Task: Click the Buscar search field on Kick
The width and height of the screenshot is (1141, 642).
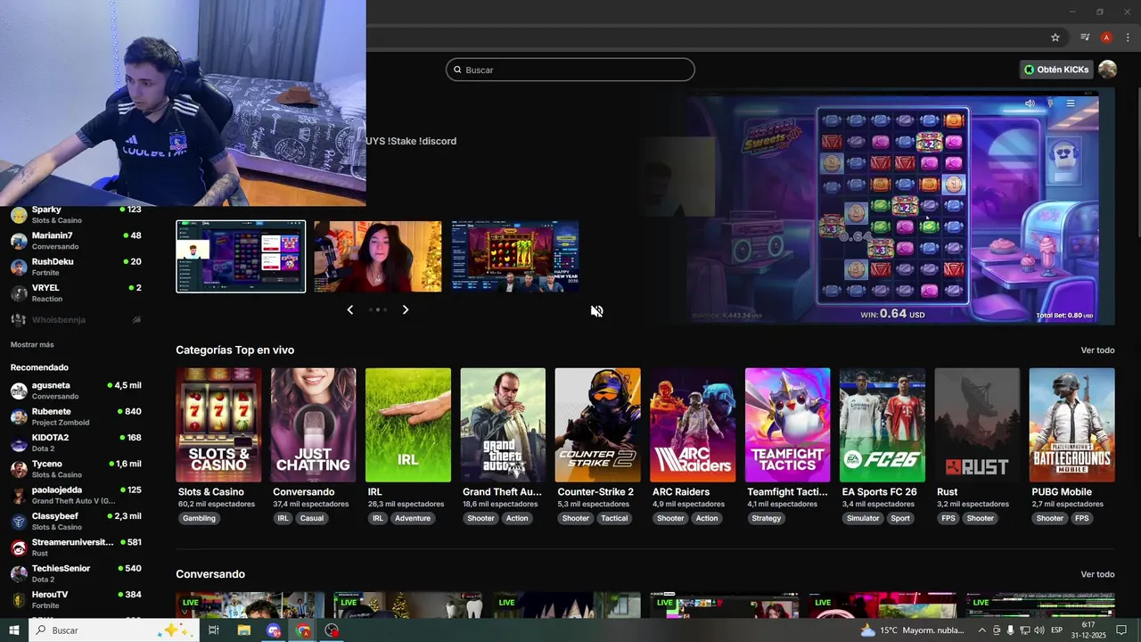Action: tap(570, 70)
